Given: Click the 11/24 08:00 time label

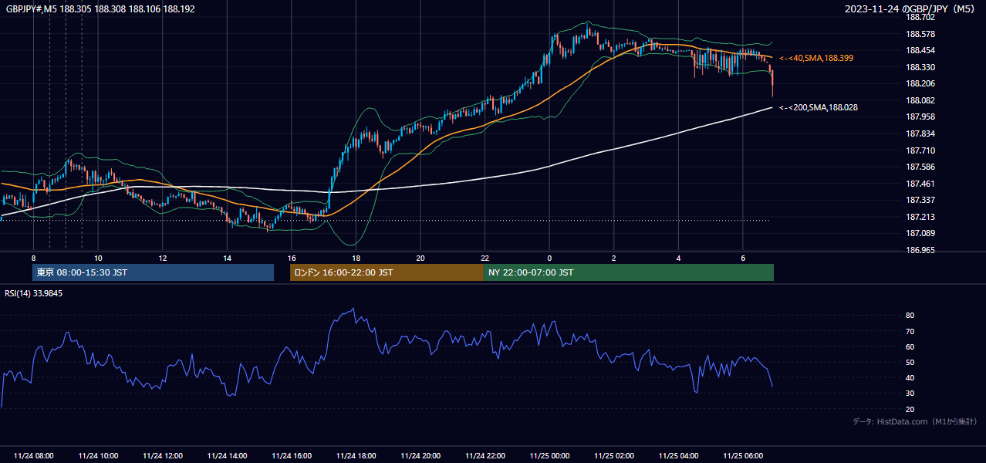Looking at the screenshot, I should click(34, 455).
